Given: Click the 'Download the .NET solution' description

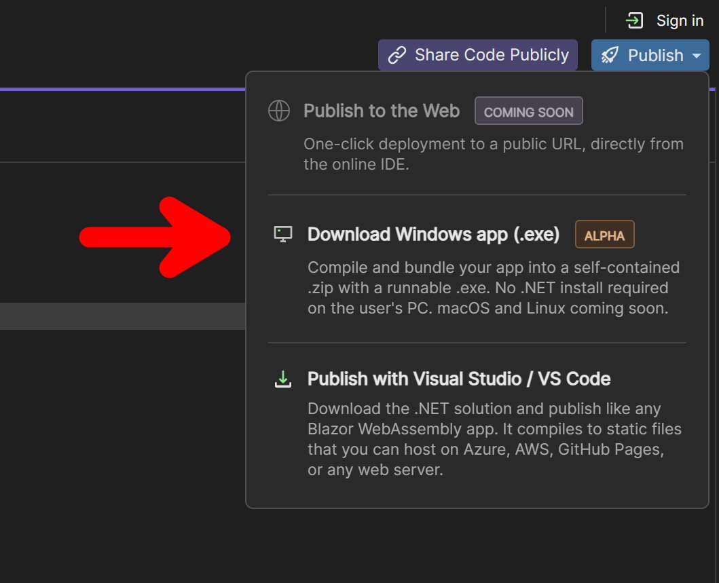Looking at the screenshot, I should pos(494,439).
